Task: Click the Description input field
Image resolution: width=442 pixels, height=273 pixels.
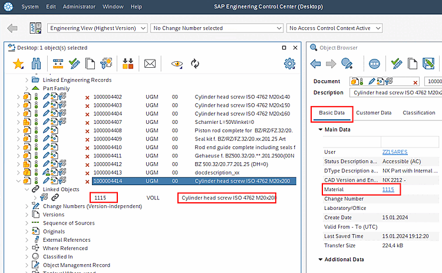Action: (396, 93)
